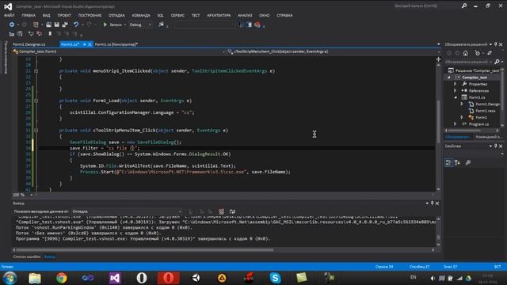Image resolution: width=507 pixels, height=285 pixels.
Task: Open the ОТЛАДКА menu
Action: [116, 15]
